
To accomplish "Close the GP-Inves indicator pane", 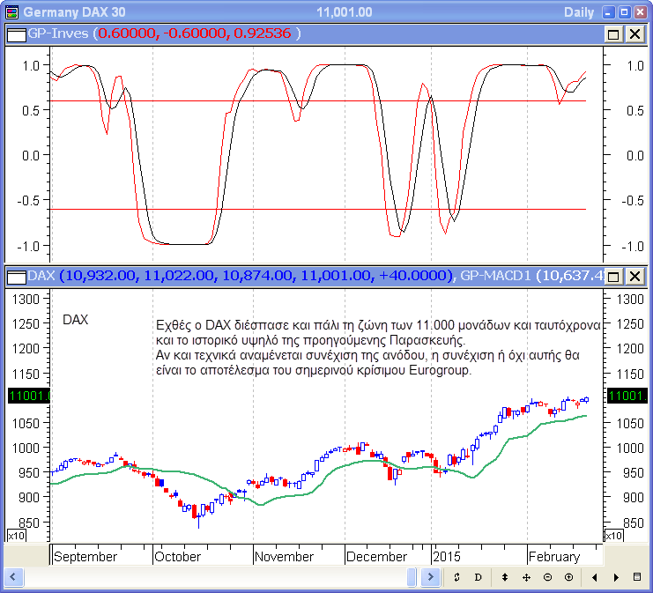I will tap(634, 34).
